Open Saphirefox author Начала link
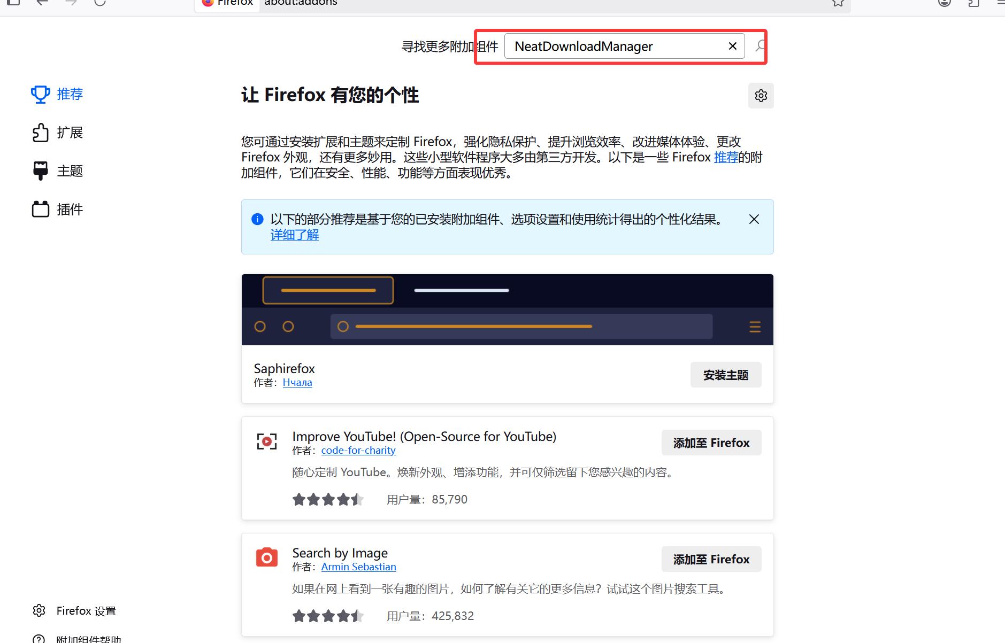 pyautogui.click(x=297, y=382)
